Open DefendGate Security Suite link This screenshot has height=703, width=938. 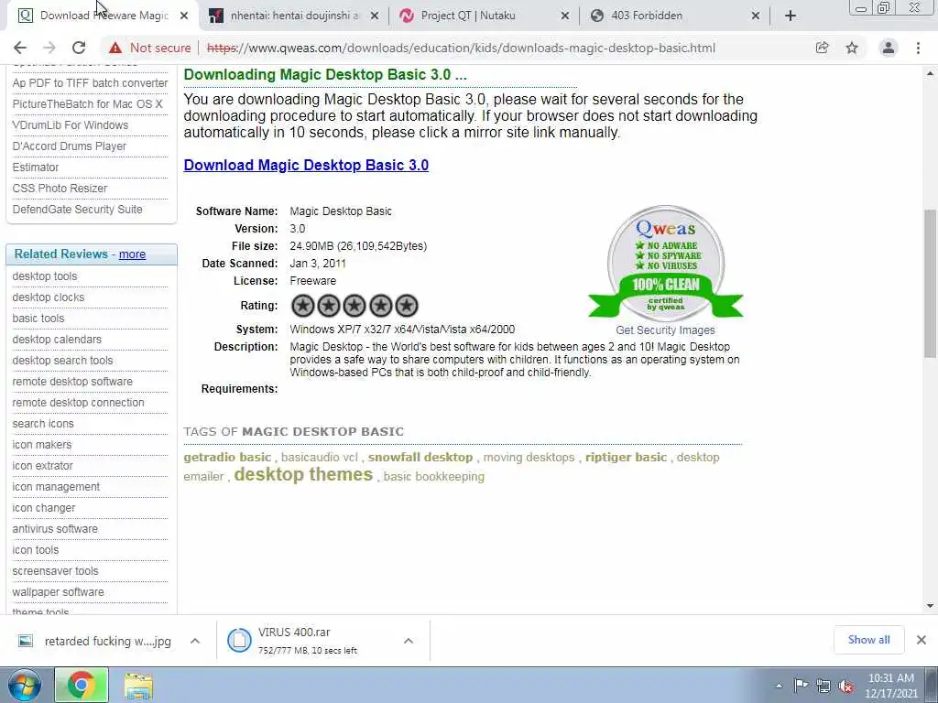[77, 210]
